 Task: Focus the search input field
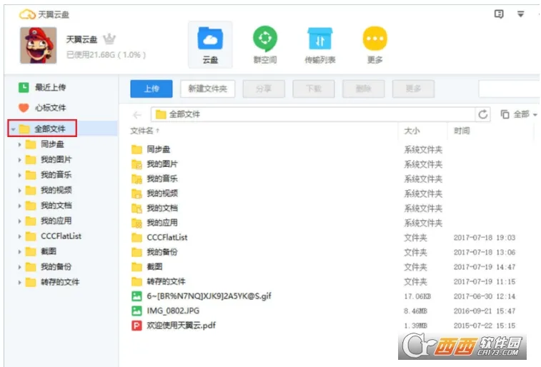pos(510,89)
